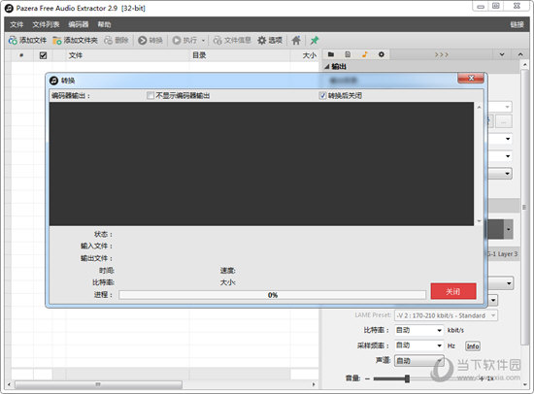The width and height of the screenshot is (534, 394).
Task: Click the 添加文件 (add files) toolbar button
Action: [x=27, y=40]
